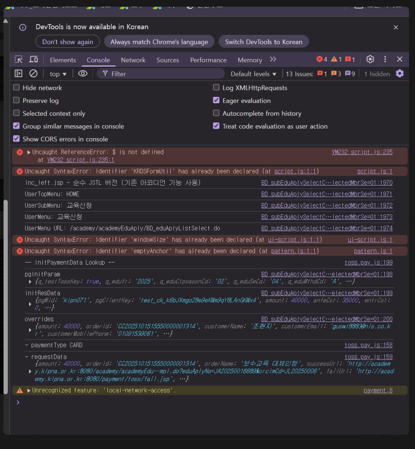Expand the Uncaught ReferenceError message
The image size is (415, 449).
(x=29, y=152)
